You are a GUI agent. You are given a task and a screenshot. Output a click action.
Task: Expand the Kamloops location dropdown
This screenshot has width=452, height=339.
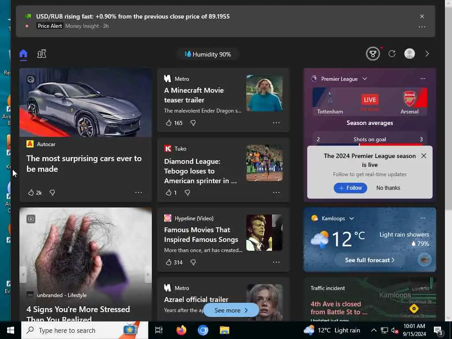click(x=352, y=218)
